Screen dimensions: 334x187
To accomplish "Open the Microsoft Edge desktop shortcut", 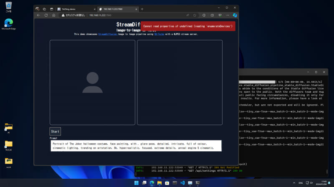I will 8,24.
